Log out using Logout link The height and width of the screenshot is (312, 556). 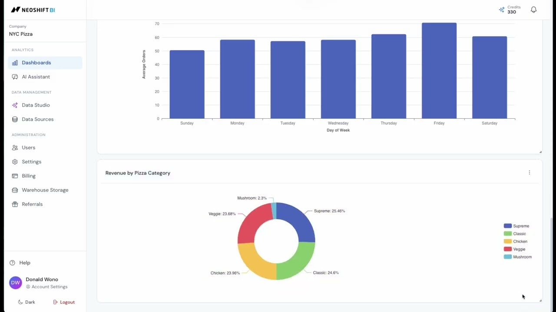(x=64, y=302)
